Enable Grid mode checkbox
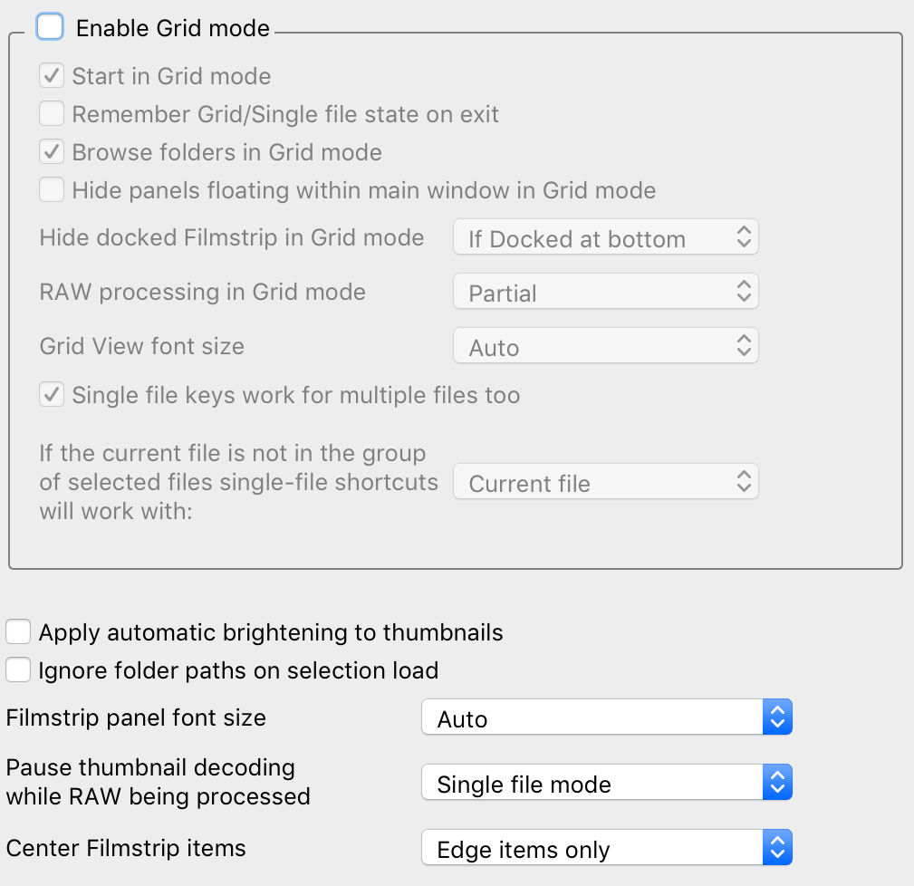Image resolution: width=914 pixels, height=886 pixels. (x=50, y=27)
